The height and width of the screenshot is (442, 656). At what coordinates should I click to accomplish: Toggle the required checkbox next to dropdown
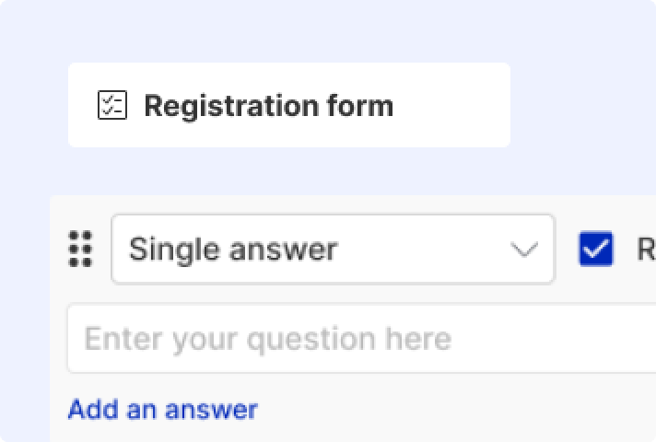[596, 249]
